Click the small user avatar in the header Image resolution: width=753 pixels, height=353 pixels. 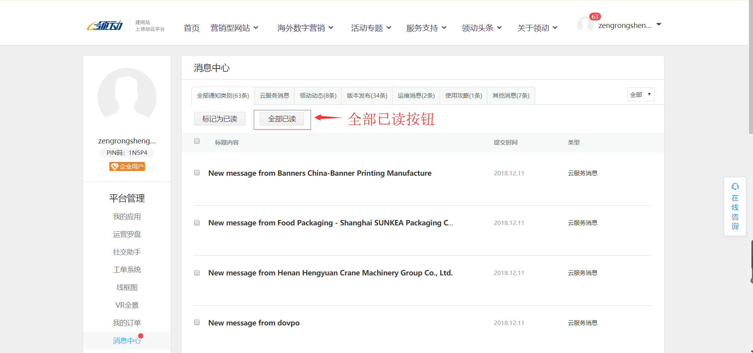(x=584, y=24)
